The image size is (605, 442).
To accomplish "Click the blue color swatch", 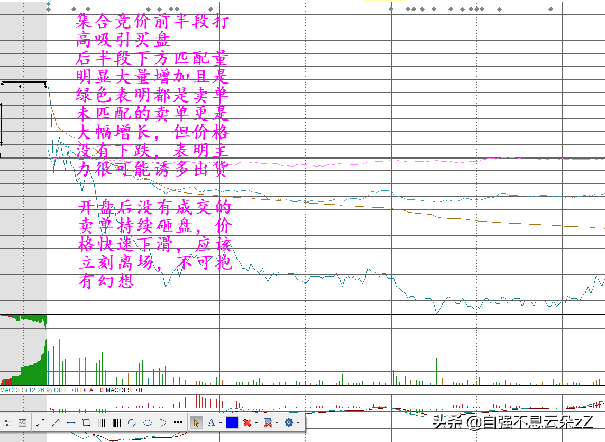I will pos(232,422).
